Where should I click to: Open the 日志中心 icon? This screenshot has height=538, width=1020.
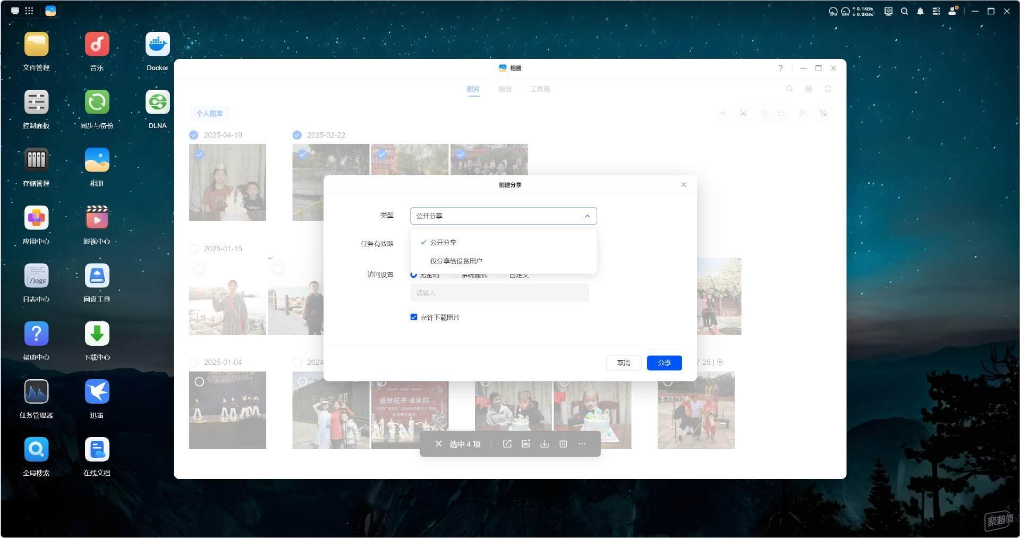point(36,276)
